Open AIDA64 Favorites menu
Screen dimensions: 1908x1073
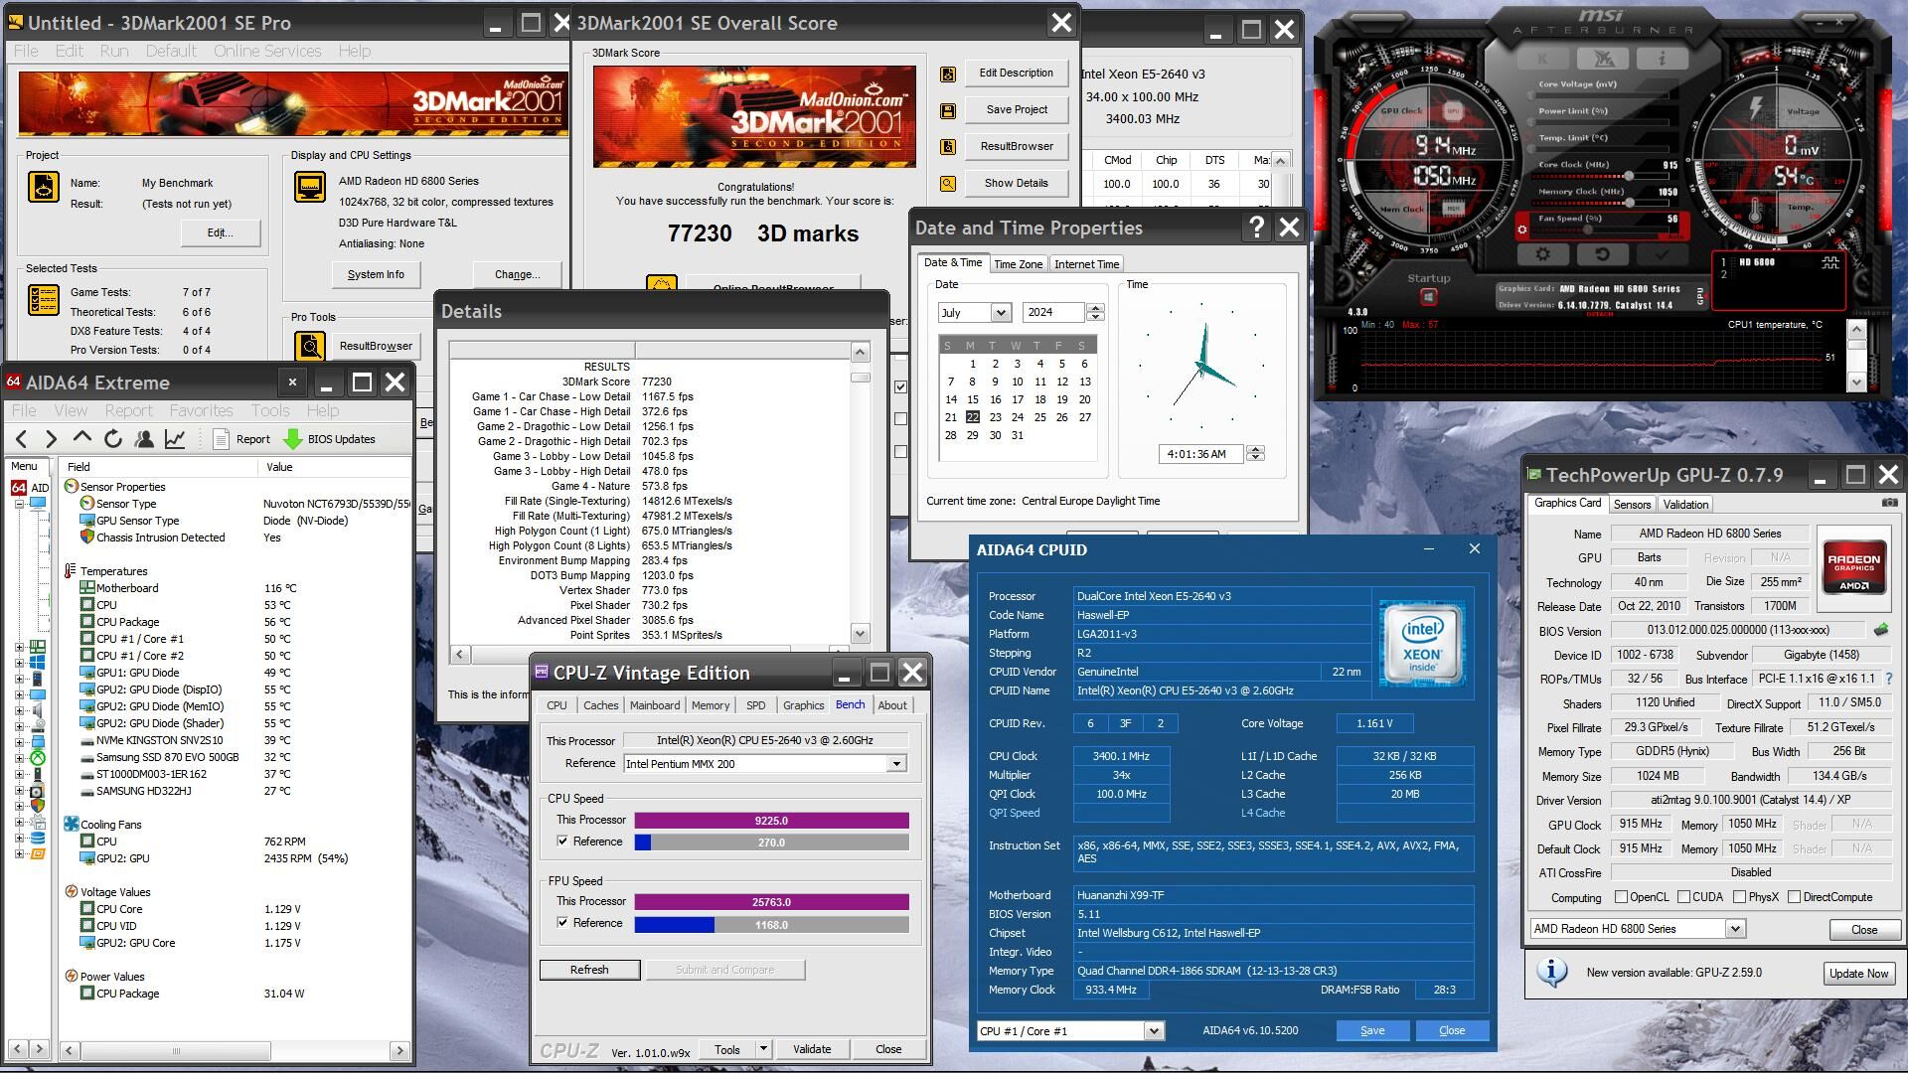click(x=201, y=410)
